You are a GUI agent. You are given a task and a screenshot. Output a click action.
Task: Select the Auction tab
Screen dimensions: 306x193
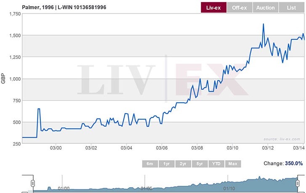[266, 8]
